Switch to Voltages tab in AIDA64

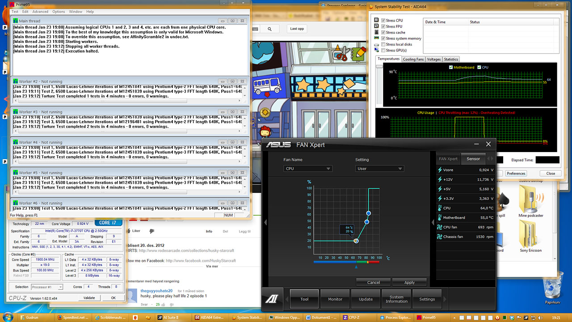(x=433, y=59)
